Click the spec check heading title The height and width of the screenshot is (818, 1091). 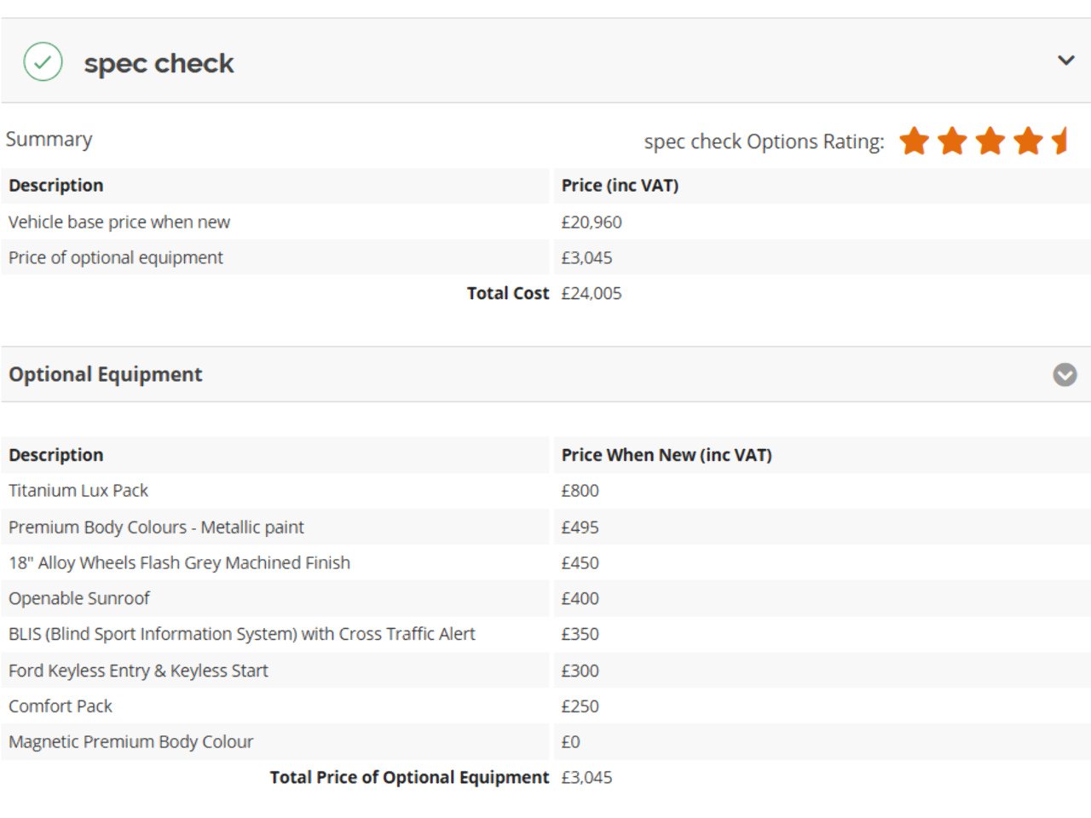[x=159, y=63]
